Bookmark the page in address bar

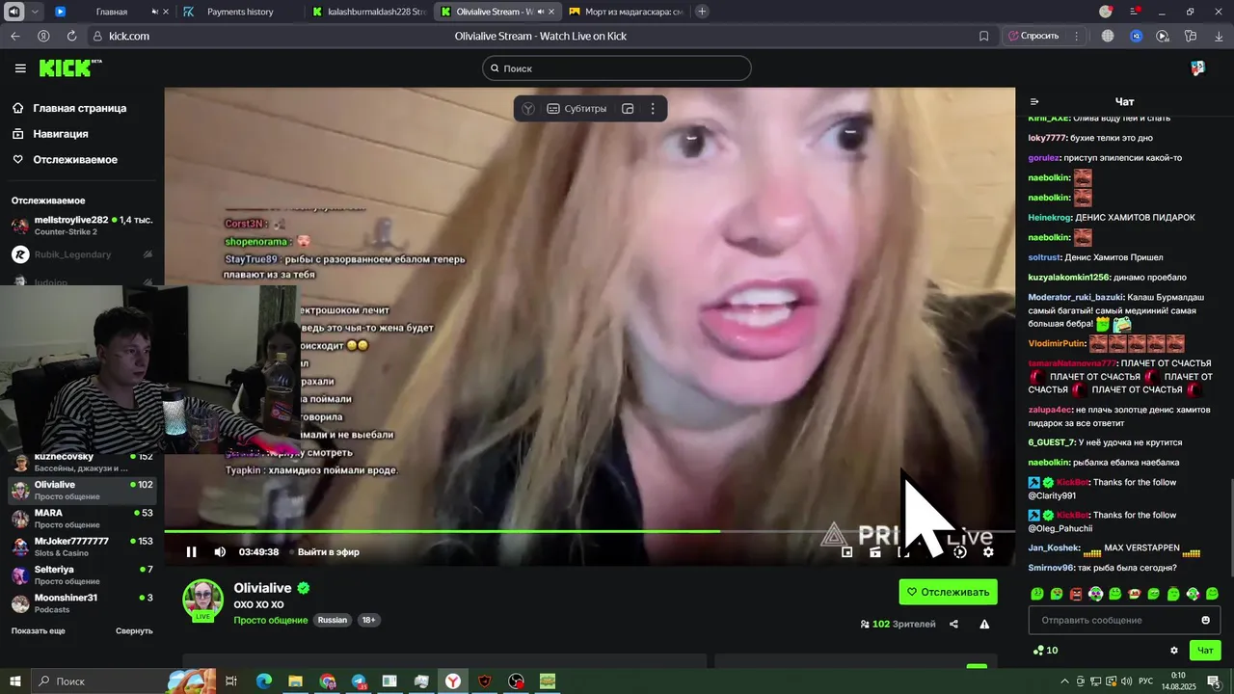pyautogui.click(x=983, y=36)
